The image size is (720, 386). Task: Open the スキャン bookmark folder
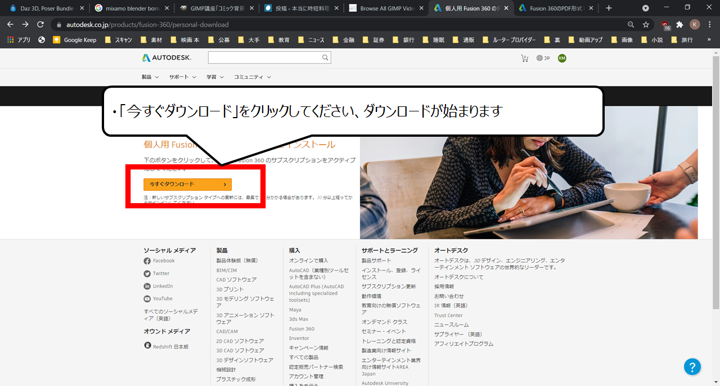118,40
